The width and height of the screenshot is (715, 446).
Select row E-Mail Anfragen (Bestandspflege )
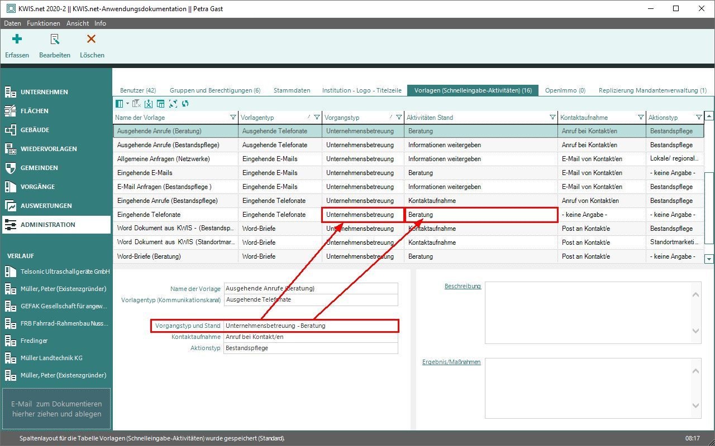[x=408, y=187]
